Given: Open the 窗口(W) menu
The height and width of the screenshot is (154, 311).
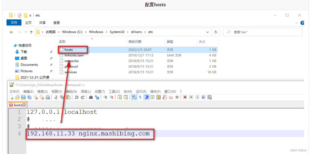Looking at the screenshot, I should (170, 91).
